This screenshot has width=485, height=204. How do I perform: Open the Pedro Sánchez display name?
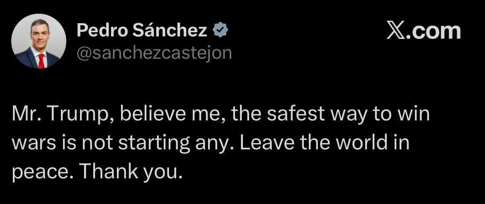pos(142,30)
